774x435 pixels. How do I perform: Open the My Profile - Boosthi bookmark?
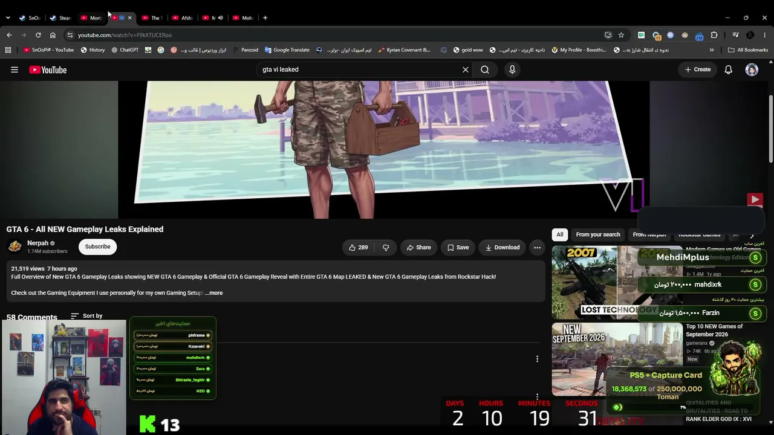pyautogui.click(x=579, y=50)
